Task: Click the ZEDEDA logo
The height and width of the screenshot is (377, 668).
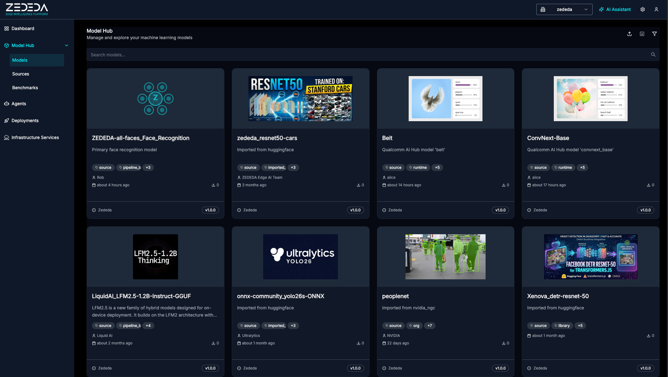Action: [27, 9]
